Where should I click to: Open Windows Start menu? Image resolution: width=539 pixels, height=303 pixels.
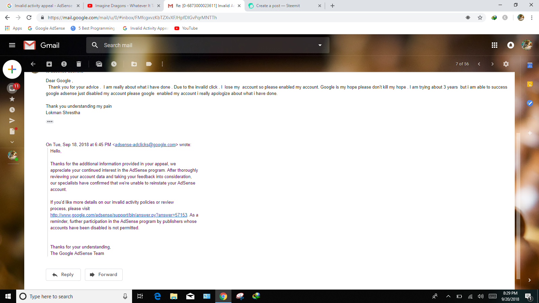click(x=8, y=296)
